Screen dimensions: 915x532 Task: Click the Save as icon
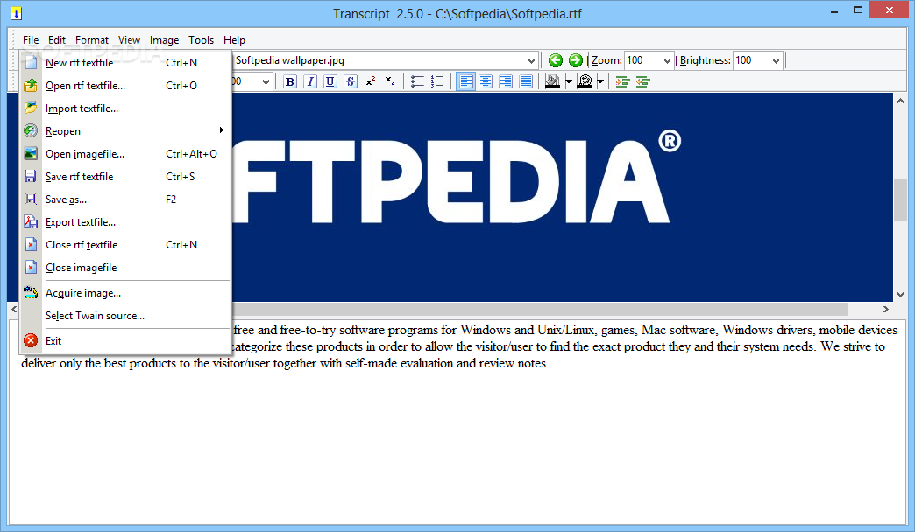[31, 199]
